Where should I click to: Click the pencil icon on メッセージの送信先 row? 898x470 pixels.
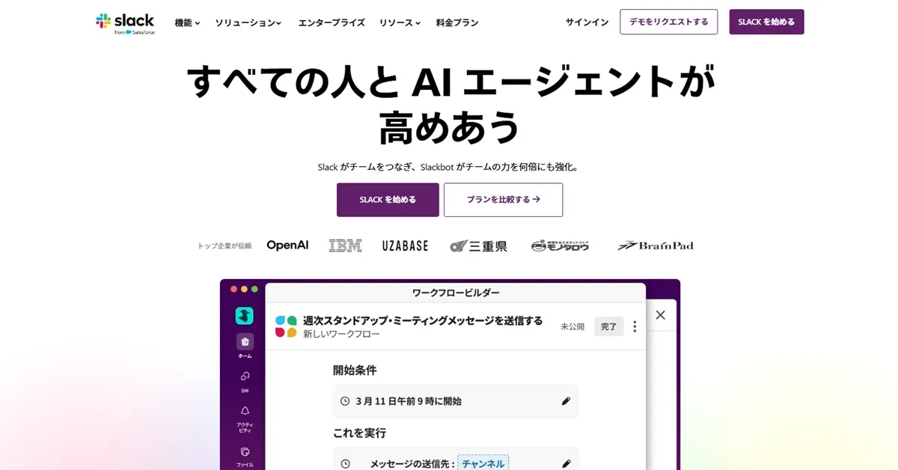point(566,463)
